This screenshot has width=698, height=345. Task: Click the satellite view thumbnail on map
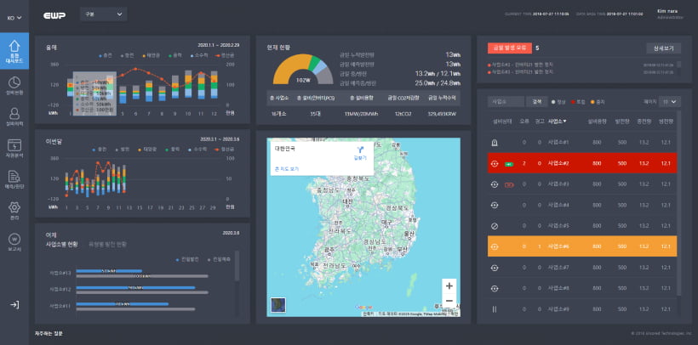coord(278,305)
